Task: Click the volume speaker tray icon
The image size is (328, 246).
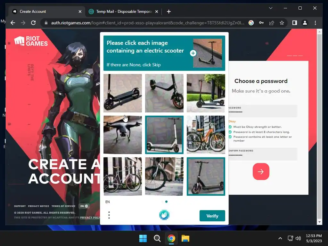Action: coord(298,238)
